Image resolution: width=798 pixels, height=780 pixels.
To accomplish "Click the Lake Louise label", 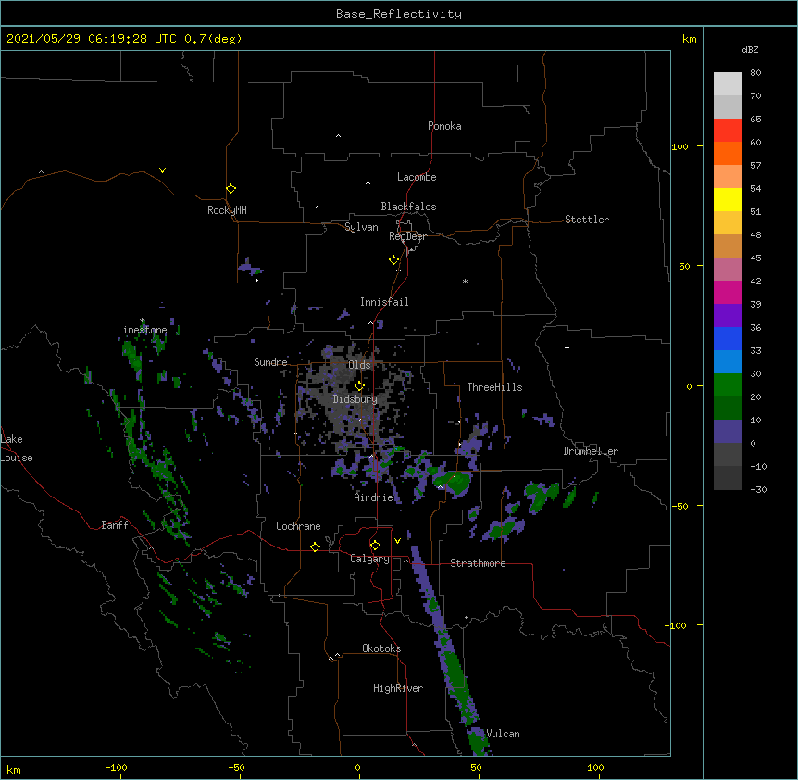I will coord(16,448).
